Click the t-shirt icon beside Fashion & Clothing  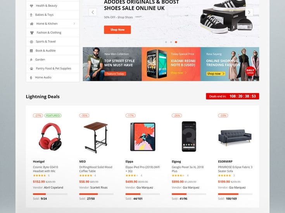pyautogui.click(x=32, y=33)
